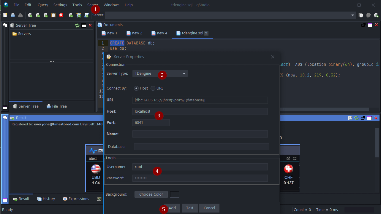This screenshot has width=381, height=214.
Task: Switch to the File Tree tab
Action: pyautogui.click(x=56, y=106)
